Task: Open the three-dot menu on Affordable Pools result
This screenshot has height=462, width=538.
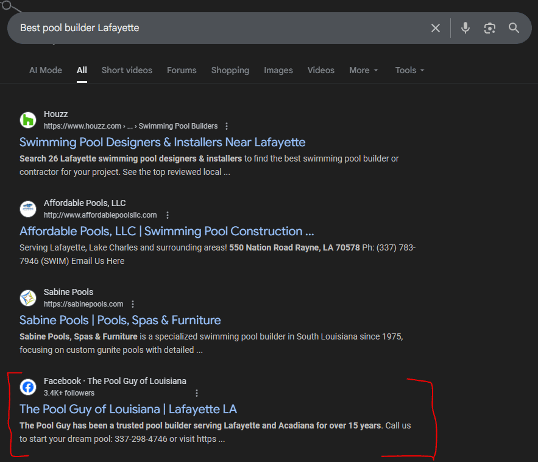Action: tap(168, 215)
